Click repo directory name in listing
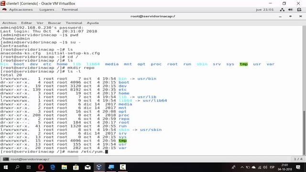 click(124, 119)
